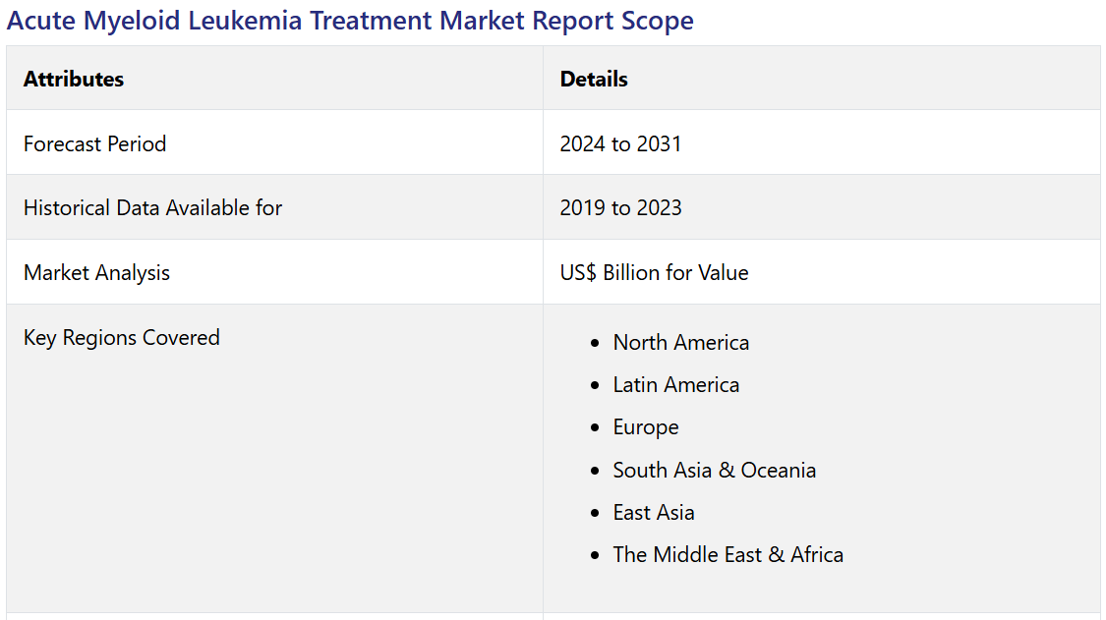
Task: Click the 'North America' list item
Action: click(x=680, y=343)
